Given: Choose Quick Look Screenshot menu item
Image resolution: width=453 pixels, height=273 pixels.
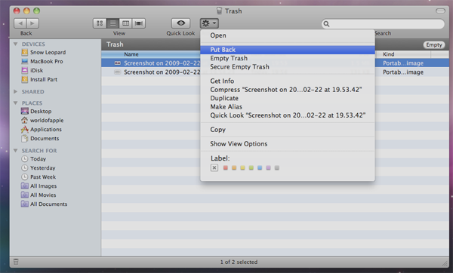Looking at the screenshot, I should pos(288,115).
